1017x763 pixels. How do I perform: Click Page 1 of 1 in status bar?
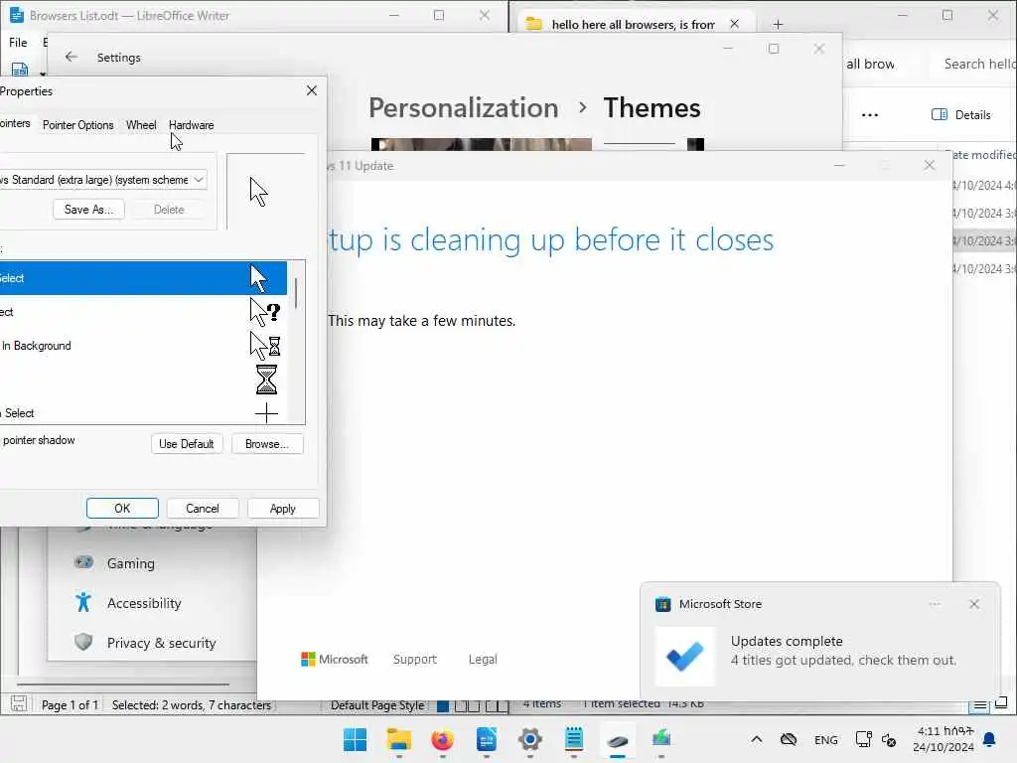click(70, 704)
